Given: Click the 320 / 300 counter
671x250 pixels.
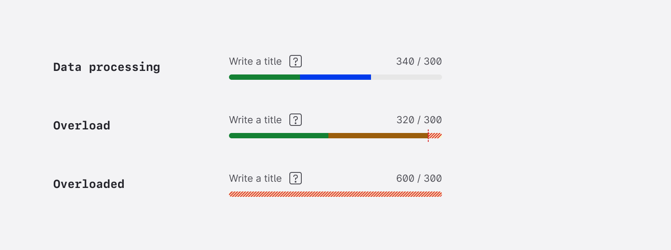Looking at the screenshot, I should coord(418,120).
